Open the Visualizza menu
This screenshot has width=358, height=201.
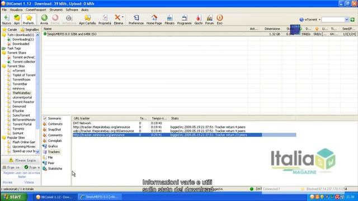pos(16,10)
